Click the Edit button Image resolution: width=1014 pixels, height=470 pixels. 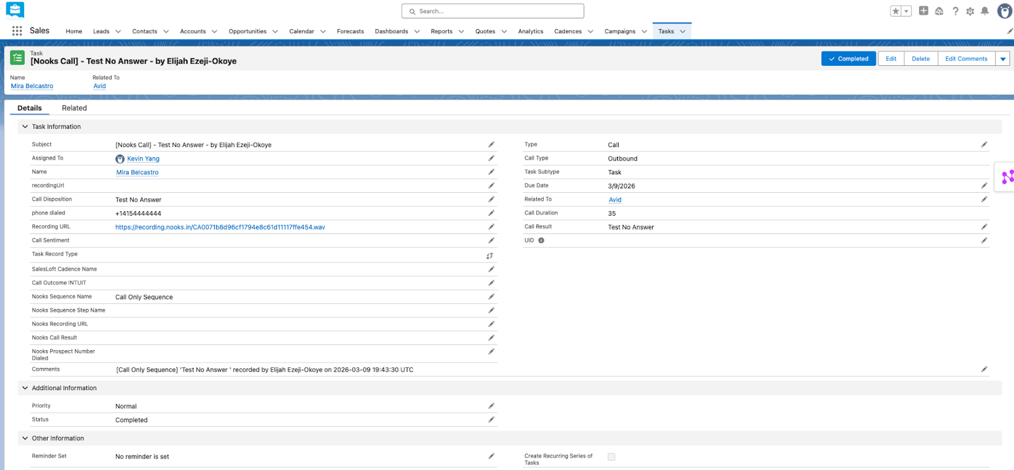[891, 59]
